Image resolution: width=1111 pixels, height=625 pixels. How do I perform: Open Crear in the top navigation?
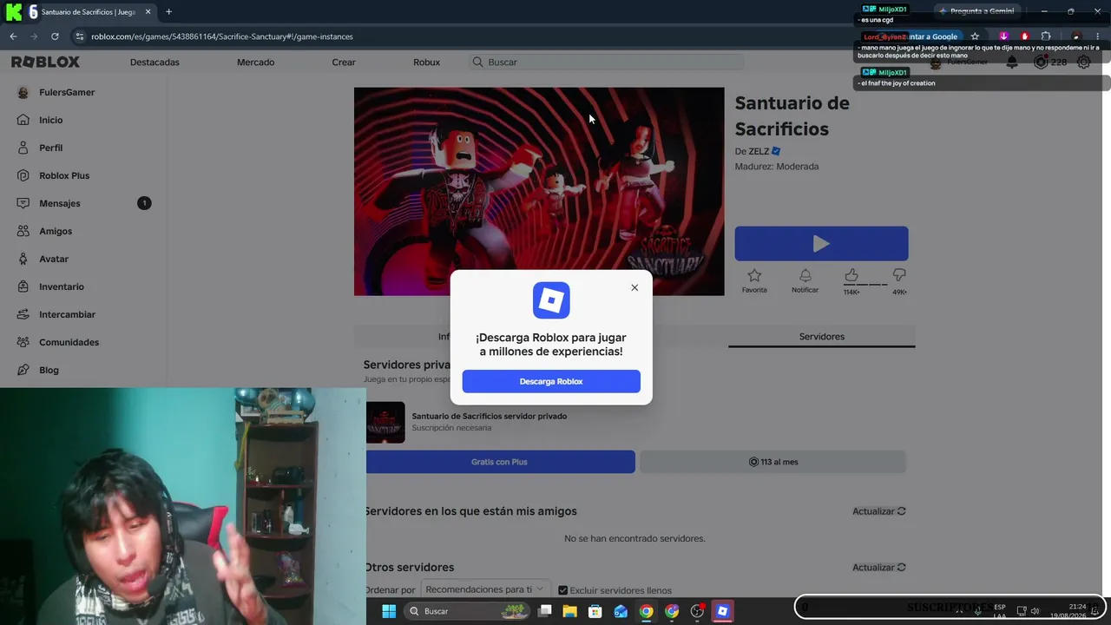[x=344, y=62]
